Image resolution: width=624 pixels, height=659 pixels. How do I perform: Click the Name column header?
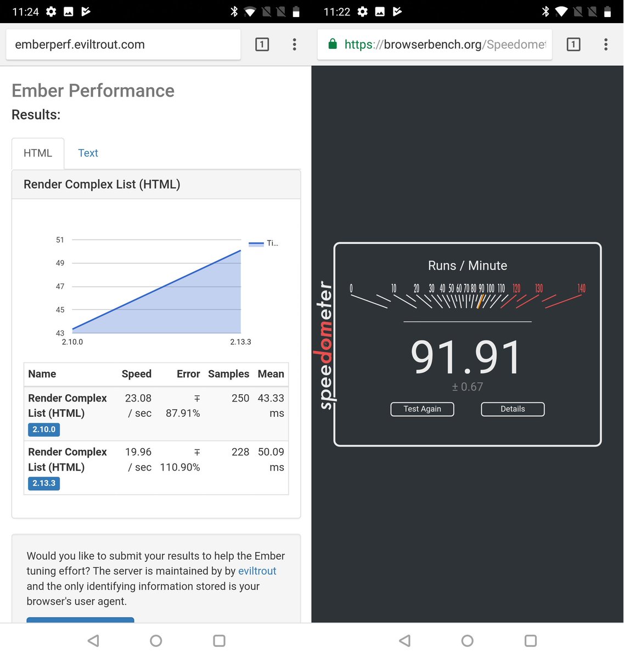tap(42, 374)
